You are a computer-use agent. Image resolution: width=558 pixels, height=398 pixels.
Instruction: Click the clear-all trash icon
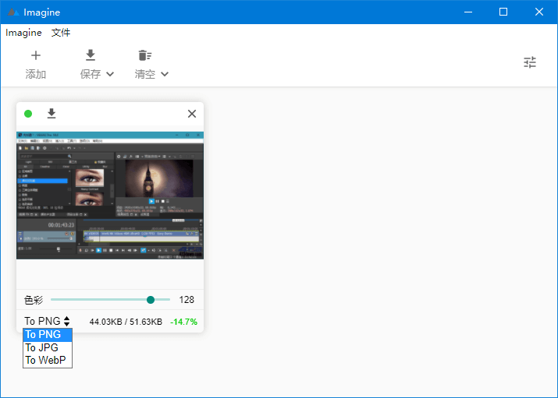[144, 55]
